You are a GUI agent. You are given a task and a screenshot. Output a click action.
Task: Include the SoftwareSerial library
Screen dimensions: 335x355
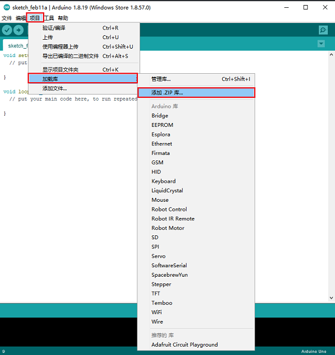tap(196, 266)
